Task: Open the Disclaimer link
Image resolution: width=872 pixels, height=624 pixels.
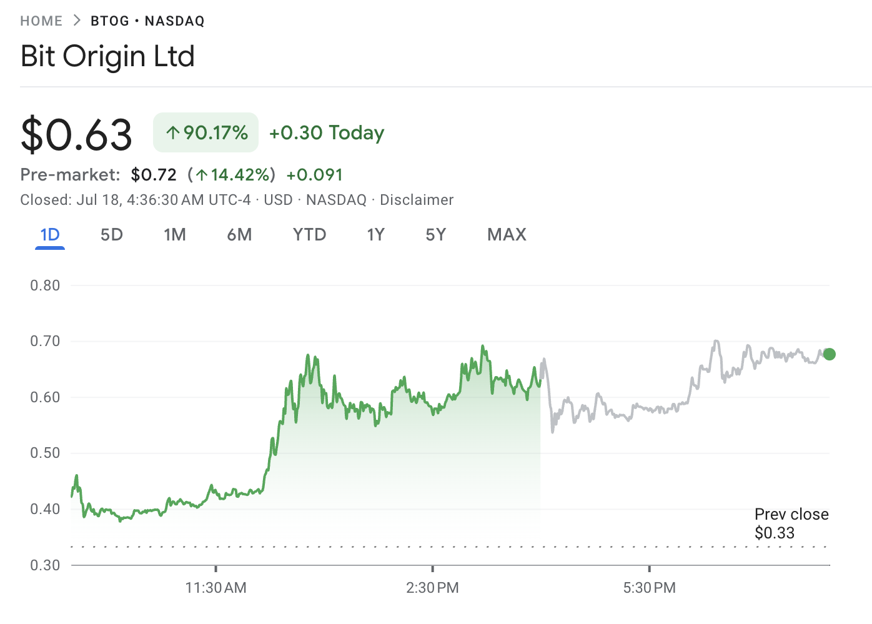Action: coord(417,200)
